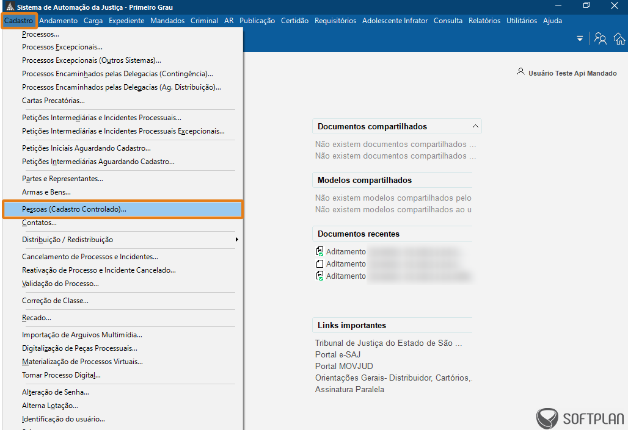Viewport: 628px width, 430px height.
Task: Open the Relatórios menu
Action: pyautogui.click(x=484, y=20)
